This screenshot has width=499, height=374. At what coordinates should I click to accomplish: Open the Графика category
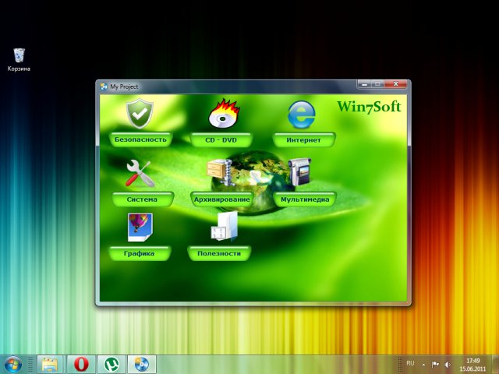140,253
